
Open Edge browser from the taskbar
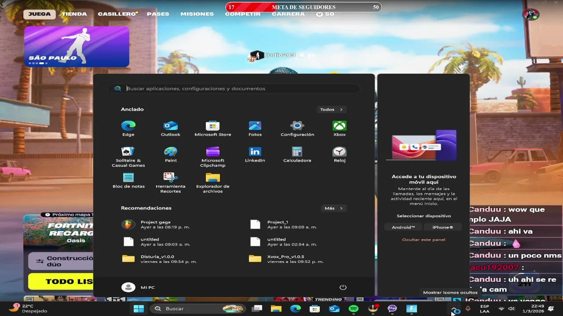[x=295, y=309]
